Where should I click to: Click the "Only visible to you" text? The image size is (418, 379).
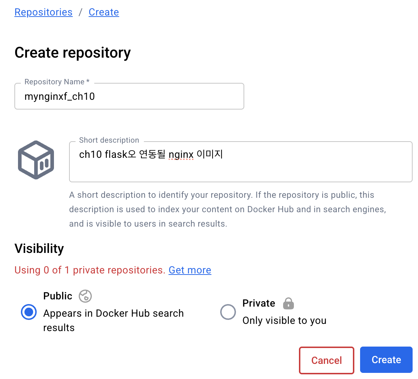click(284, 321)
